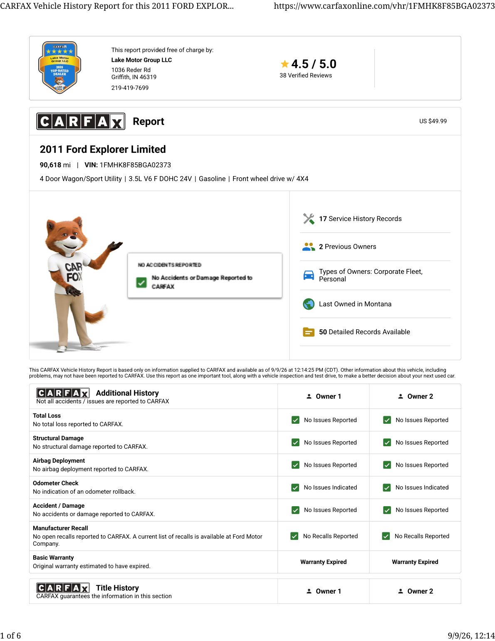495x641 pixels.
Task: Click the CARFAX Top-Rated Dealer badge
Action: point(59,67)
